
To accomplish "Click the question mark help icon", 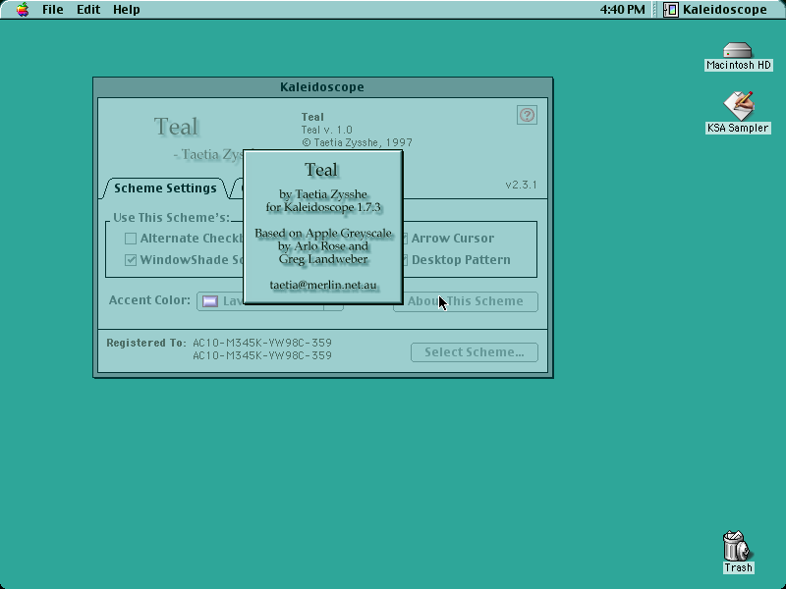I will point(527,115).
